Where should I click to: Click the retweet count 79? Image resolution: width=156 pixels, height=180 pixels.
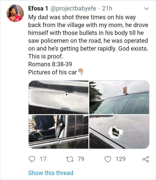(81, 159)
